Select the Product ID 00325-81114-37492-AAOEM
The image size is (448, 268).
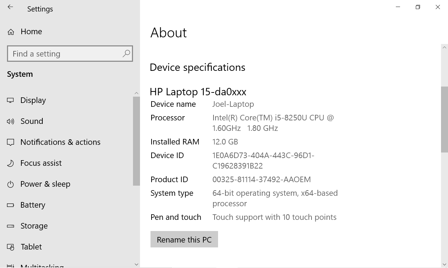click(261, 179)
